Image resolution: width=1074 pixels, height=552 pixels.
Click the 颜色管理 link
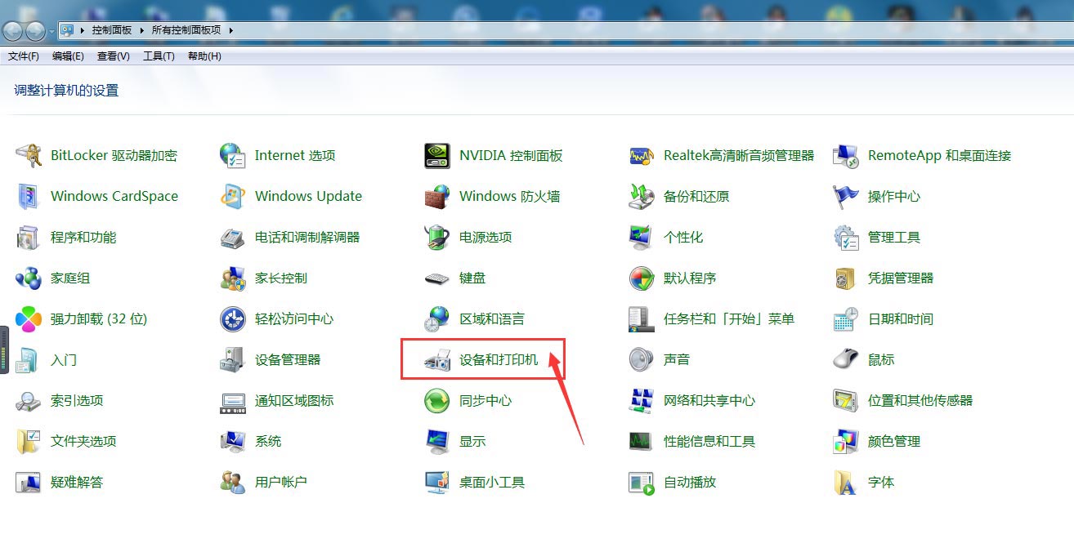[x=894, y=441]
